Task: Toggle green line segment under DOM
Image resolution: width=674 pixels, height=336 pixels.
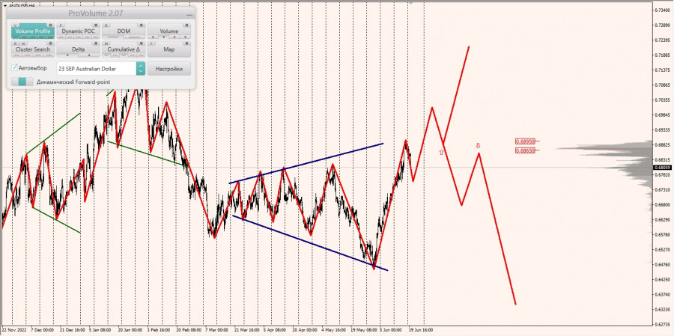Action: pyautogui.click(x=113, y=37)
